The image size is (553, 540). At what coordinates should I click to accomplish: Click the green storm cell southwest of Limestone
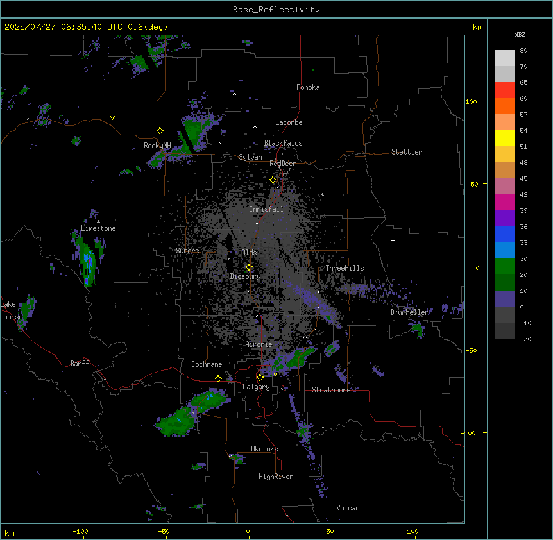87,262
